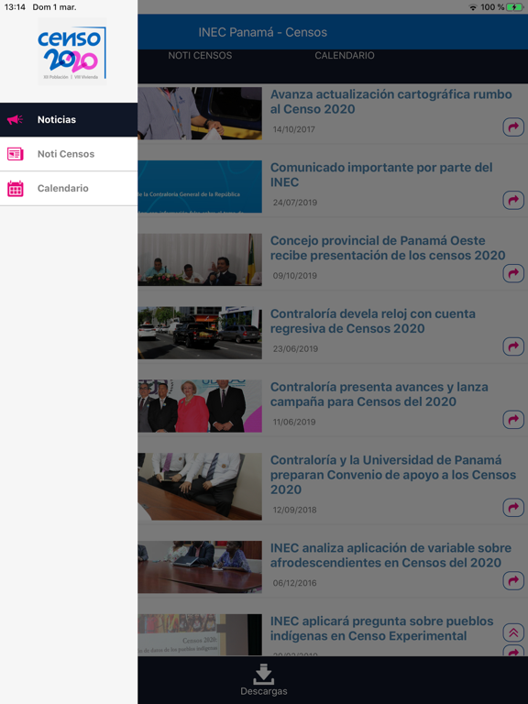Tap thumbnail of Universidad de Panamá article
This screenshot has width=528, height=704.
[x=200, y=486]
